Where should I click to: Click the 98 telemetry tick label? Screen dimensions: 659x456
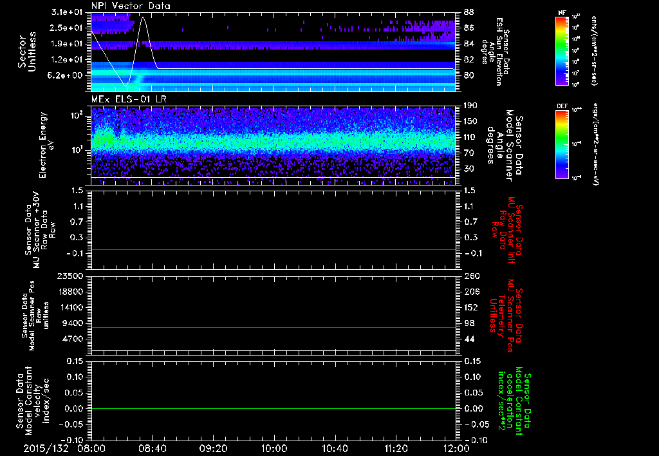point(469,323)
